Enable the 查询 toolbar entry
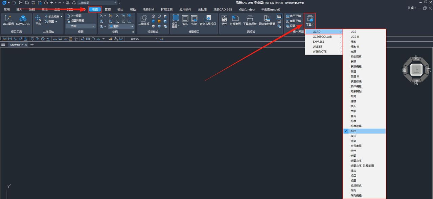 pos(365,116)
